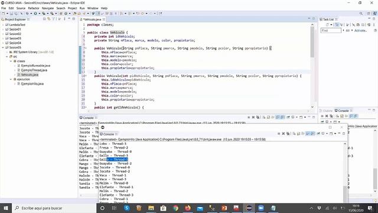The image size is (378, 213).
Task: Toggle Scroll Lock in floating Console toolbar
Action: coord(298,134)
